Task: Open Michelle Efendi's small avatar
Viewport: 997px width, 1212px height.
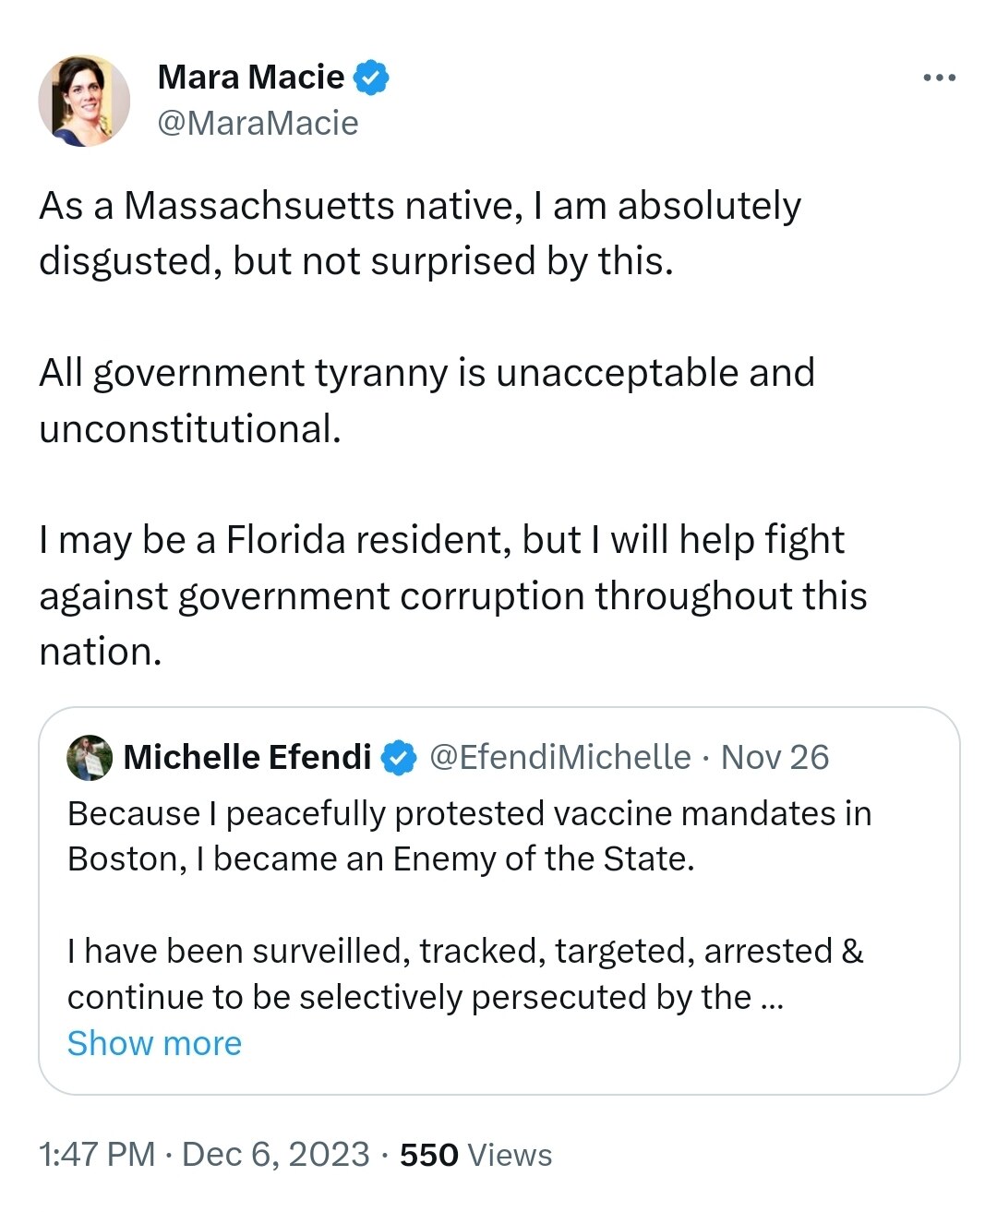Action: [x=90, y=758]
